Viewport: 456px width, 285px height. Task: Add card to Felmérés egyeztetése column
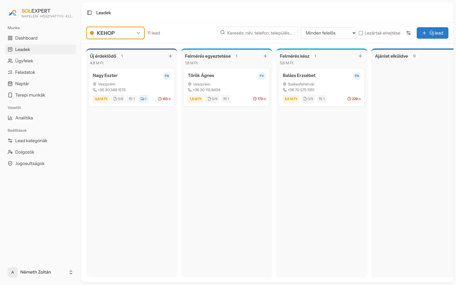265,56
